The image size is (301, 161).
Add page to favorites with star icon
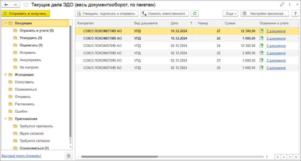click(x=26, y=5)
